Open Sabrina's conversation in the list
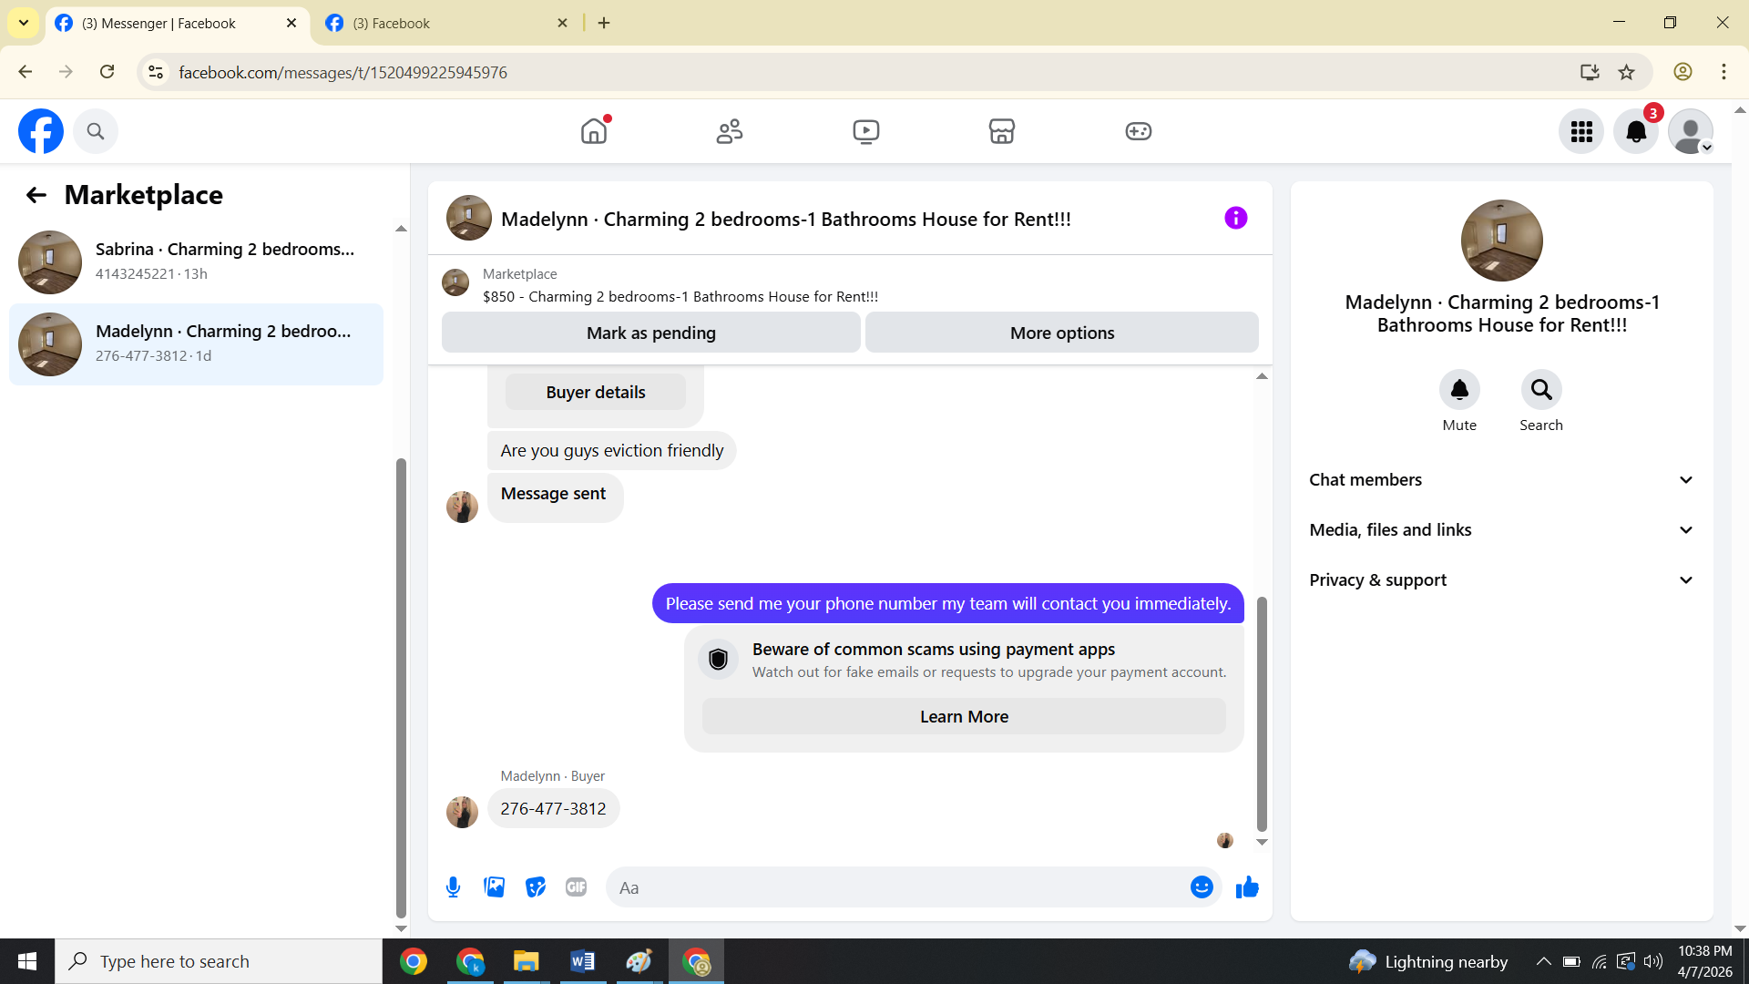The width and height of the screenshot is (1749, 984). (196, 261)
